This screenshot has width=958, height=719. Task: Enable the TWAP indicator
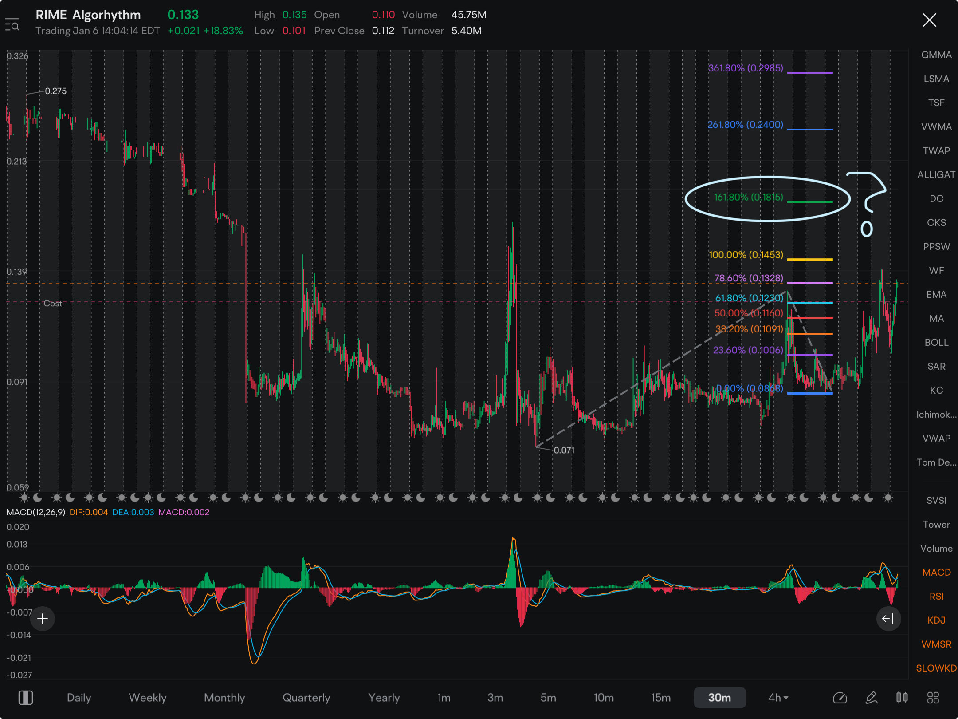(x=936, y=150)
